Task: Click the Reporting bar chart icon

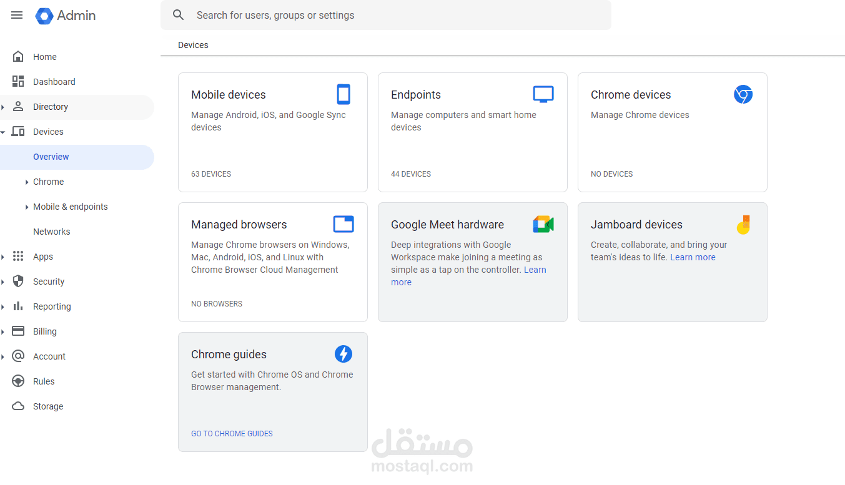Action: point(18,306)
